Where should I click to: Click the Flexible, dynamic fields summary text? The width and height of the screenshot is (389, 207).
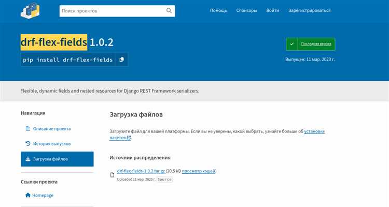click(109, 91)
